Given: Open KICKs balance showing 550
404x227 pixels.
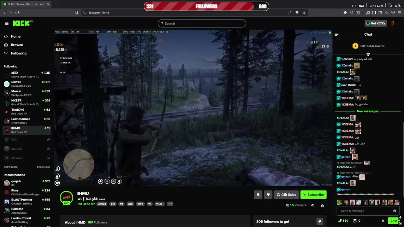Looking at the screenshot, I should pos(343,221).
